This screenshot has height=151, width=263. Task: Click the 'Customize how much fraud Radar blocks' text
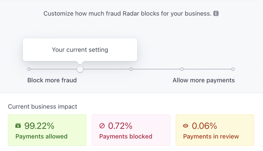coord(127,14)
